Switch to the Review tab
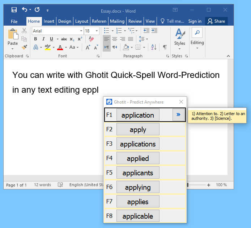 (135, 21)
